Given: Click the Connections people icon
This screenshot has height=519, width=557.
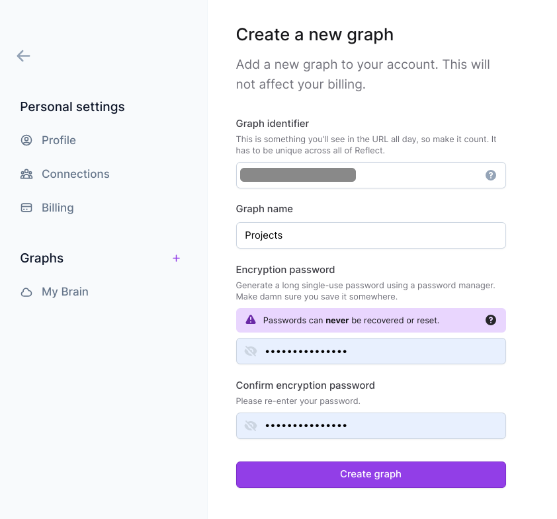Looking at the screenshot, I should (26, 174).
